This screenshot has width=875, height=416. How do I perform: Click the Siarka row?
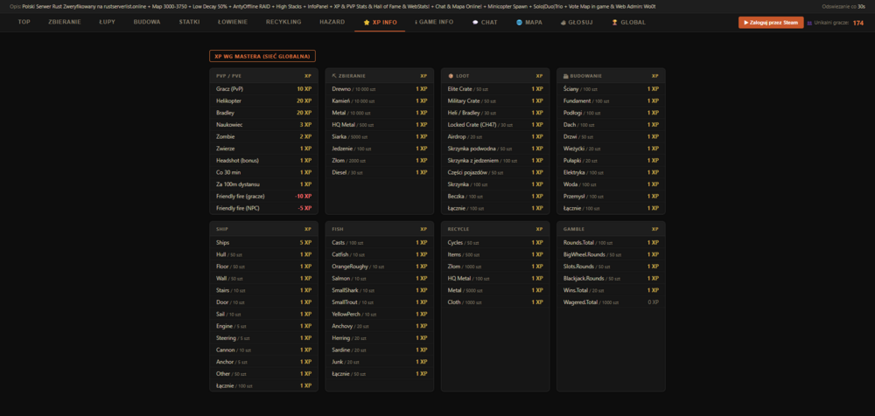pos(380,136)
